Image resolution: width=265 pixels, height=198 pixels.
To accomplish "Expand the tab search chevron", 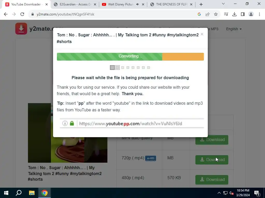I will tap(223, 4).
